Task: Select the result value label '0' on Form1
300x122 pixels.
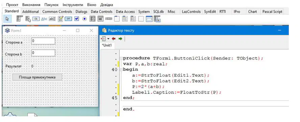Action: click(32, 66)
